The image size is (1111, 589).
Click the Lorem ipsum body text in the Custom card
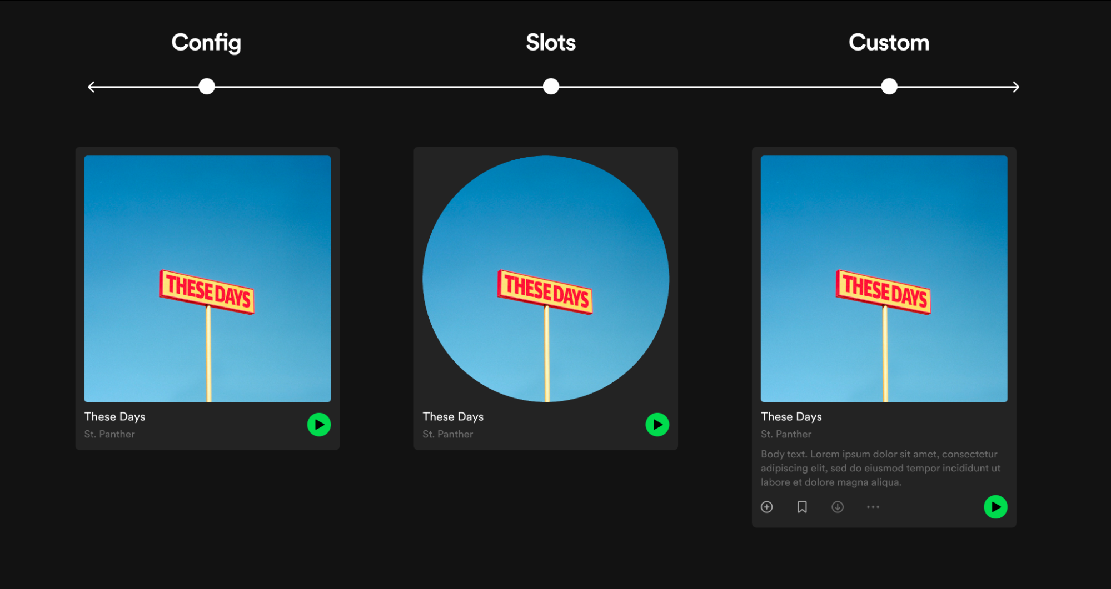click(880, 468)
